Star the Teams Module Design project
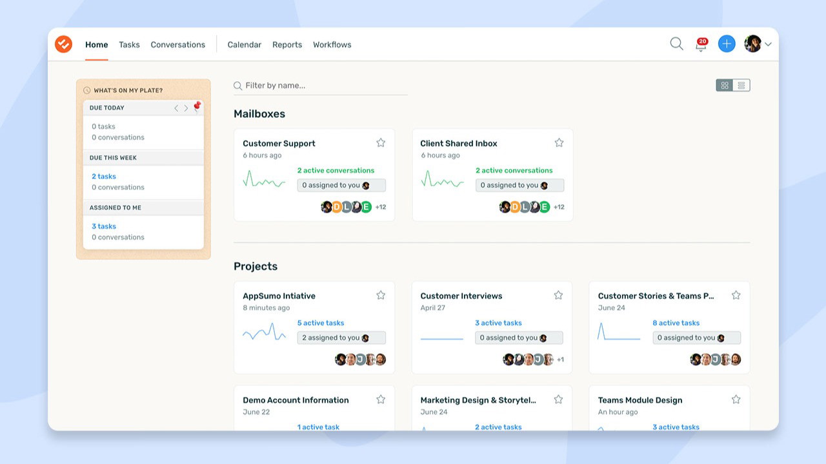This screenshot has height=464, width=826. (736, 400)
